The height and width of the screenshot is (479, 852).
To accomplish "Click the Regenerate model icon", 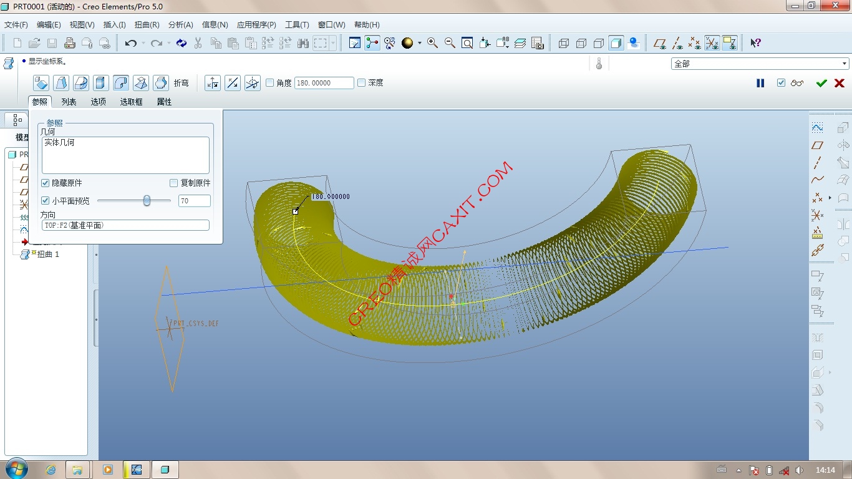I will pos(181,43).
